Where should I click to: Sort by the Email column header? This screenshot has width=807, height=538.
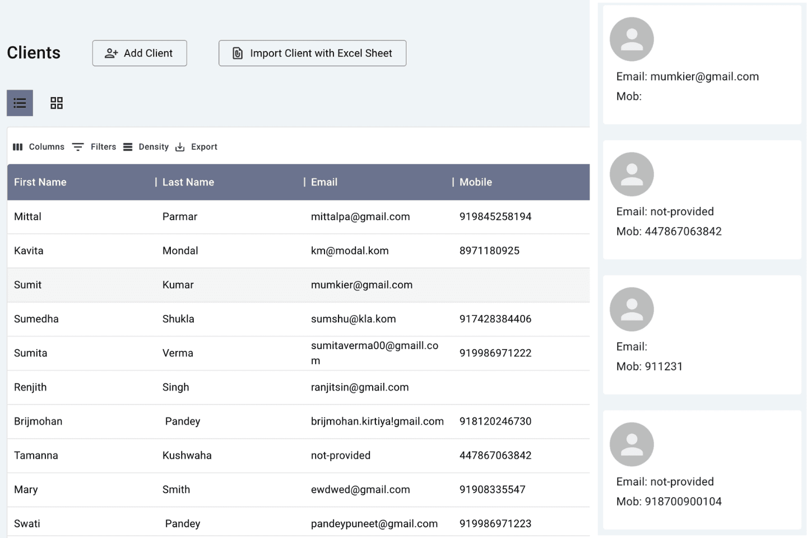tap(324, 182)
